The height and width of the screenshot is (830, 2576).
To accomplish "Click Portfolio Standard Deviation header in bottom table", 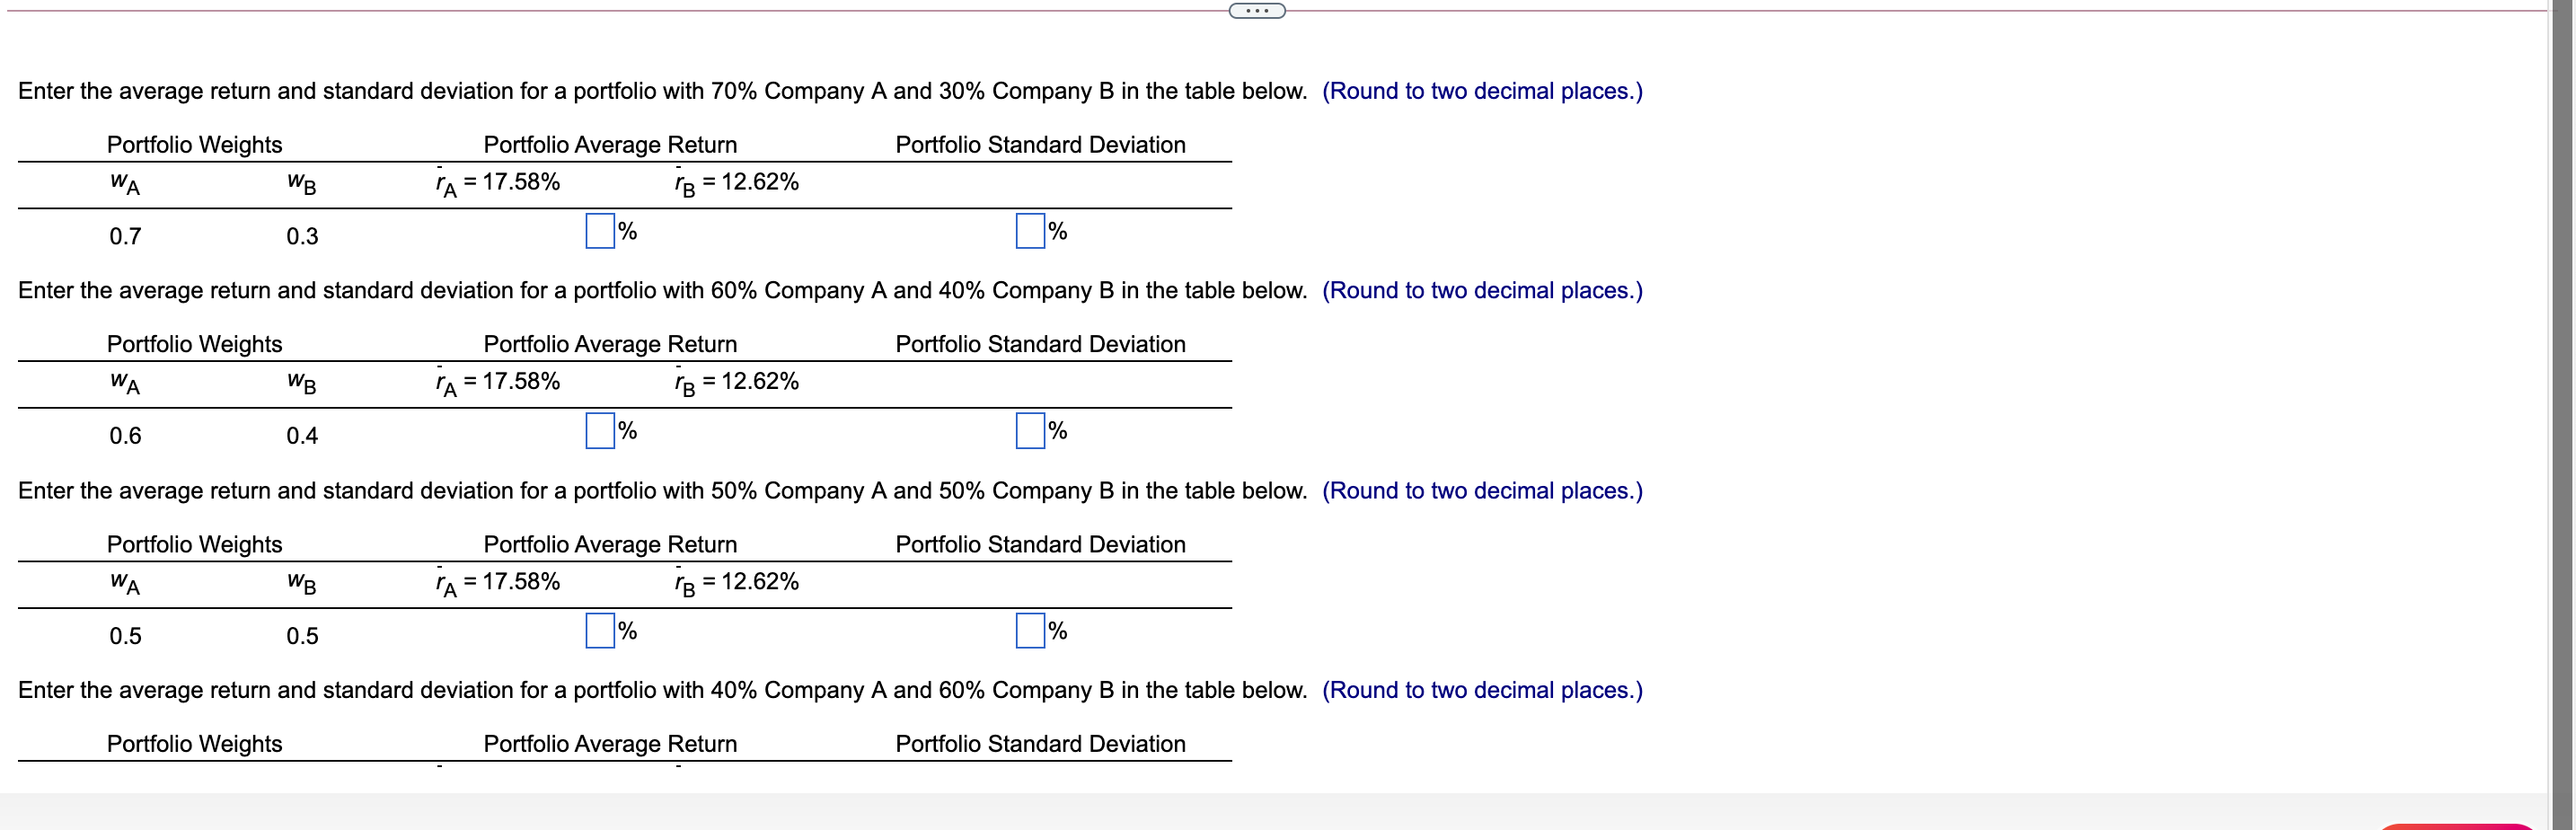I will click(1040, 744).
